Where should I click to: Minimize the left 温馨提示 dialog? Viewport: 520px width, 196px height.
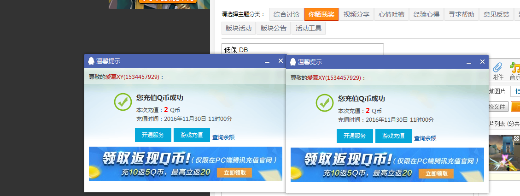267,61
